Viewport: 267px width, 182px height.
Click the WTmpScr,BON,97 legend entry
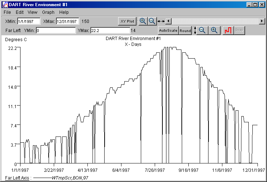click(70, 178)
